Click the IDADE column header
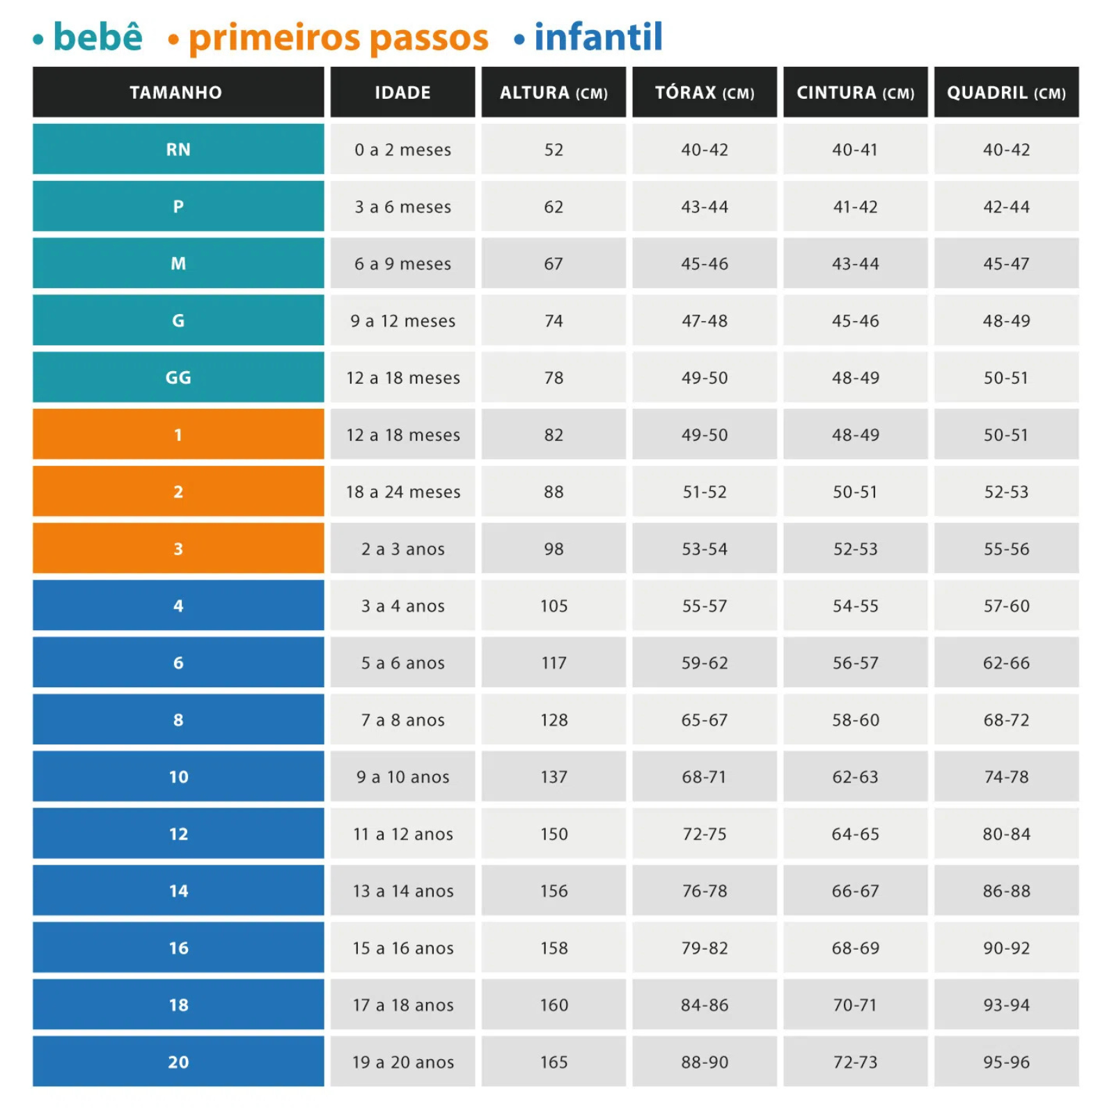The height and width of the screenshot is (1114, 1114). [x=402, y=93]
